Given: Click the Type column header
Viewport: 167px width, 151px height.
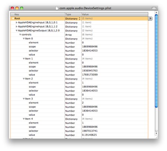Looking at the screenshot, I should pos(73,15).
